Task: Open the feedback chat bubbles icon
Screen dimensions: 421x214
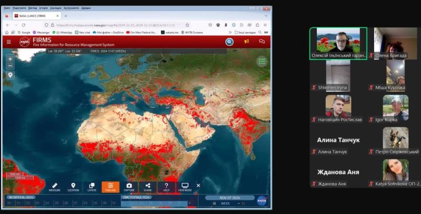Action: click(262, 41)
